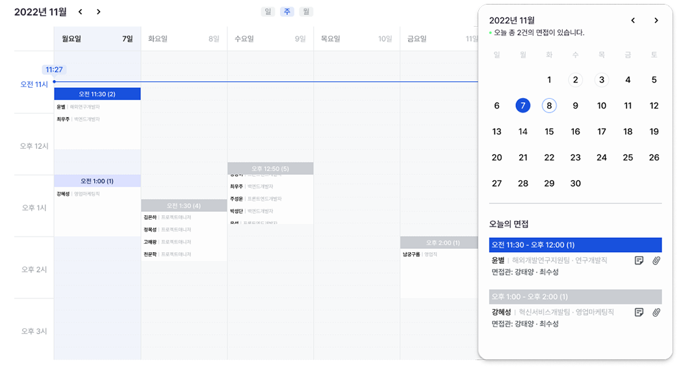Select 윤별 in today's interview list
This screenshot has height=390, width=694.
tap(498, 260)
